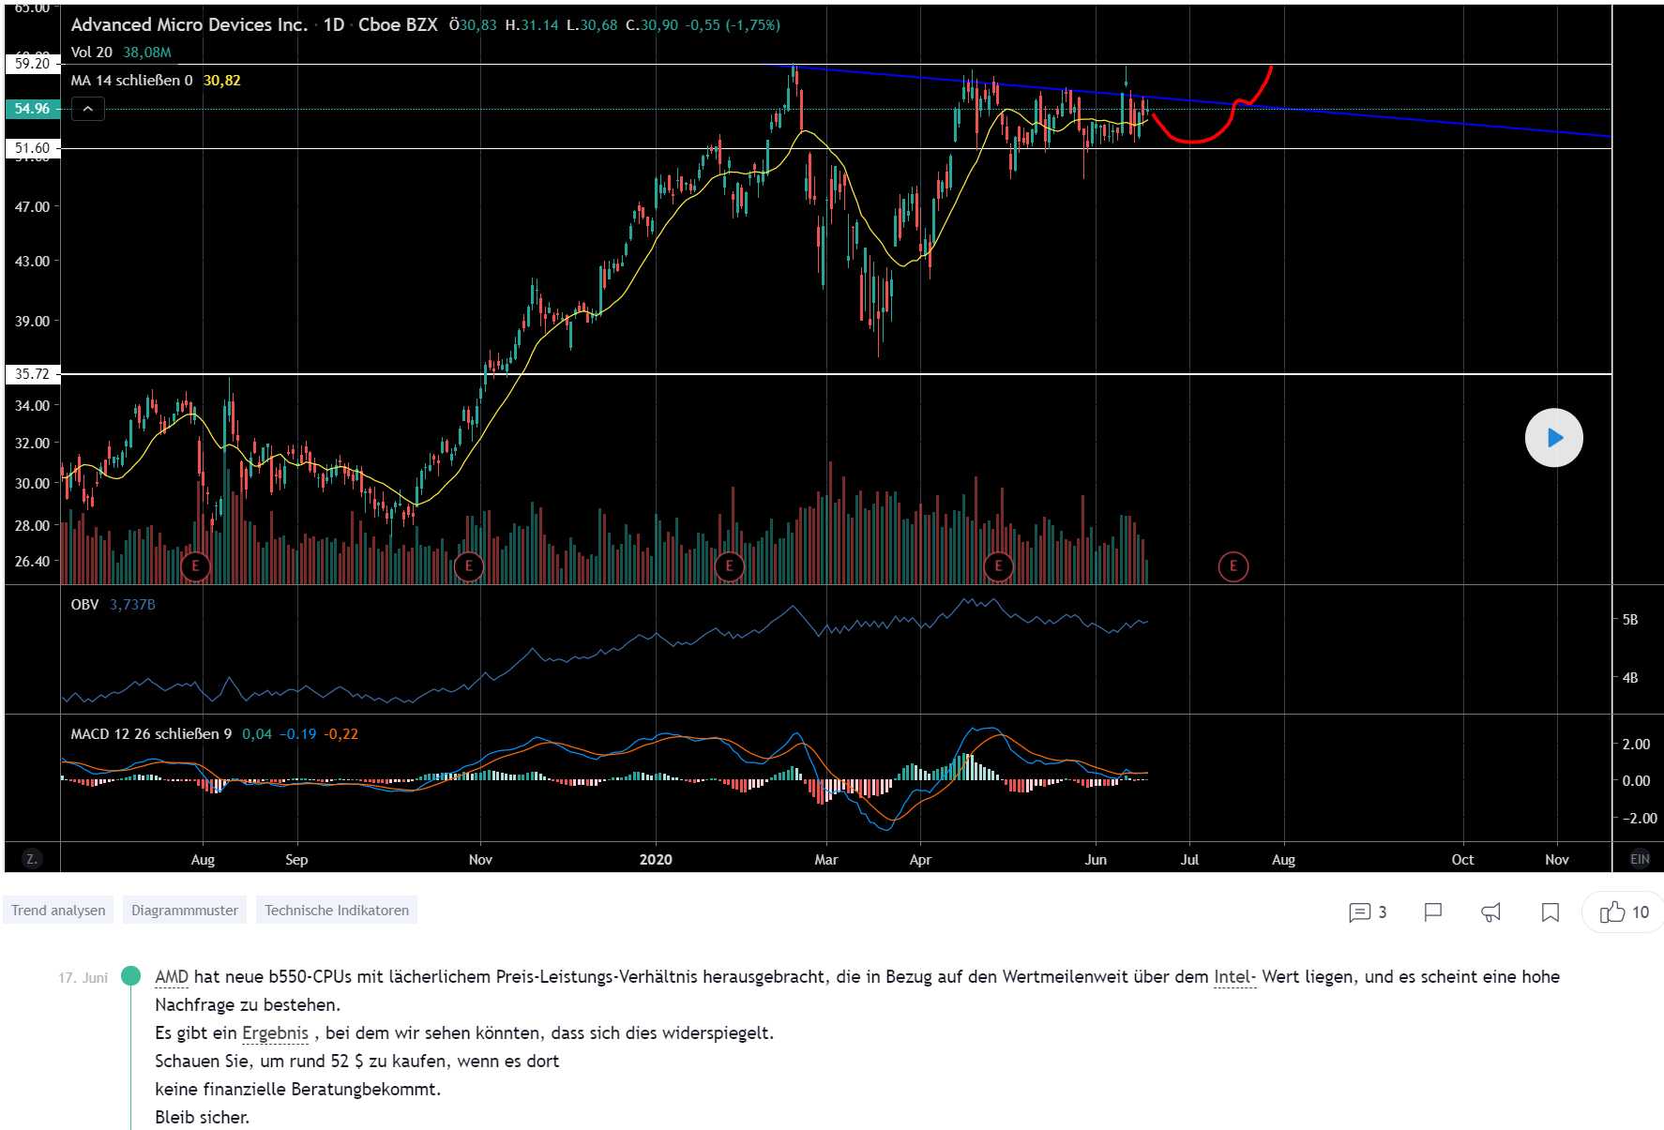The height and width of the screenshot is (1130, 1664).
Task: Like the idea with the thumbs-up button showing 10
Action: tap(1624, 912)
